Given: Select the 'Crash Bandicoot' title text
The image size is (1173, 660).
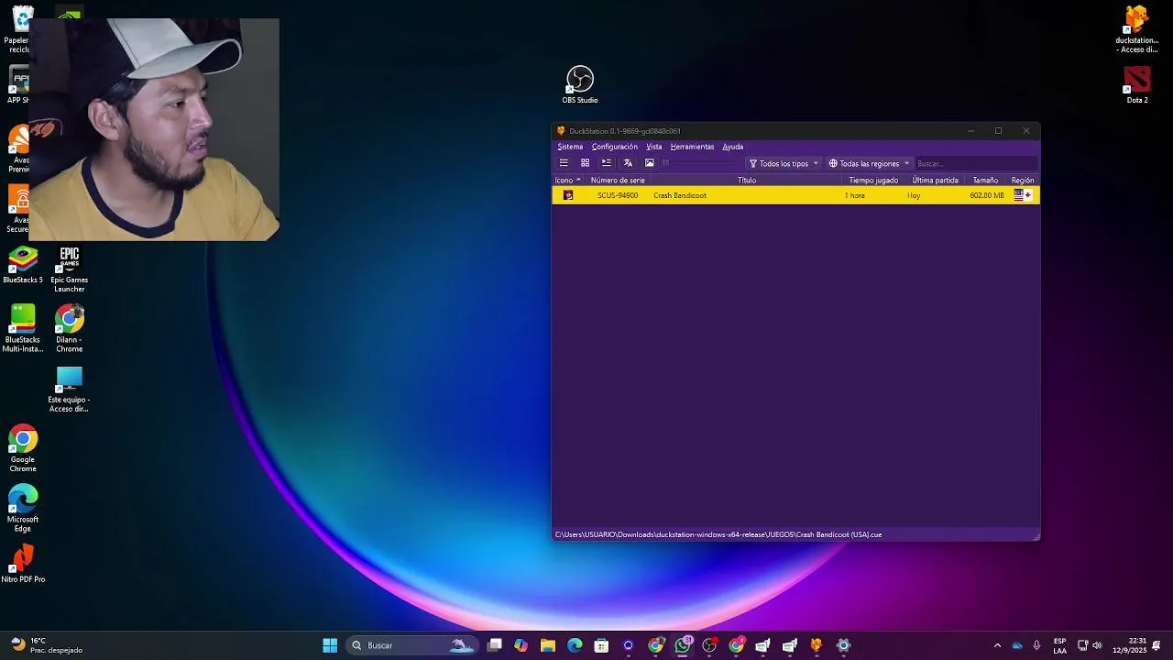Looking at the screenshot, I should click(x=680, y=195).
